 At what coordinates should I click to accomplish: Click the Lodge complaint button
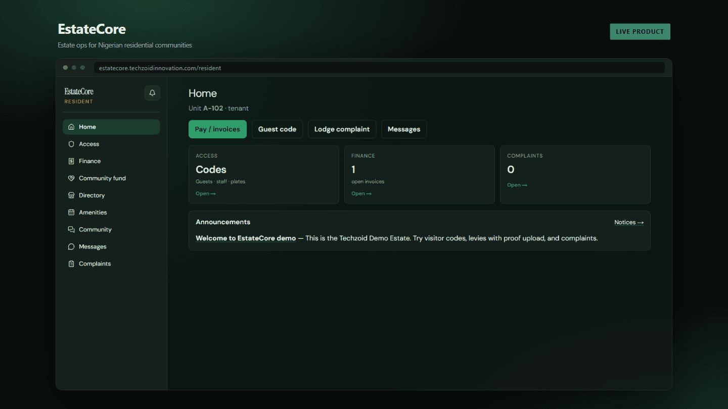[342, 129]
